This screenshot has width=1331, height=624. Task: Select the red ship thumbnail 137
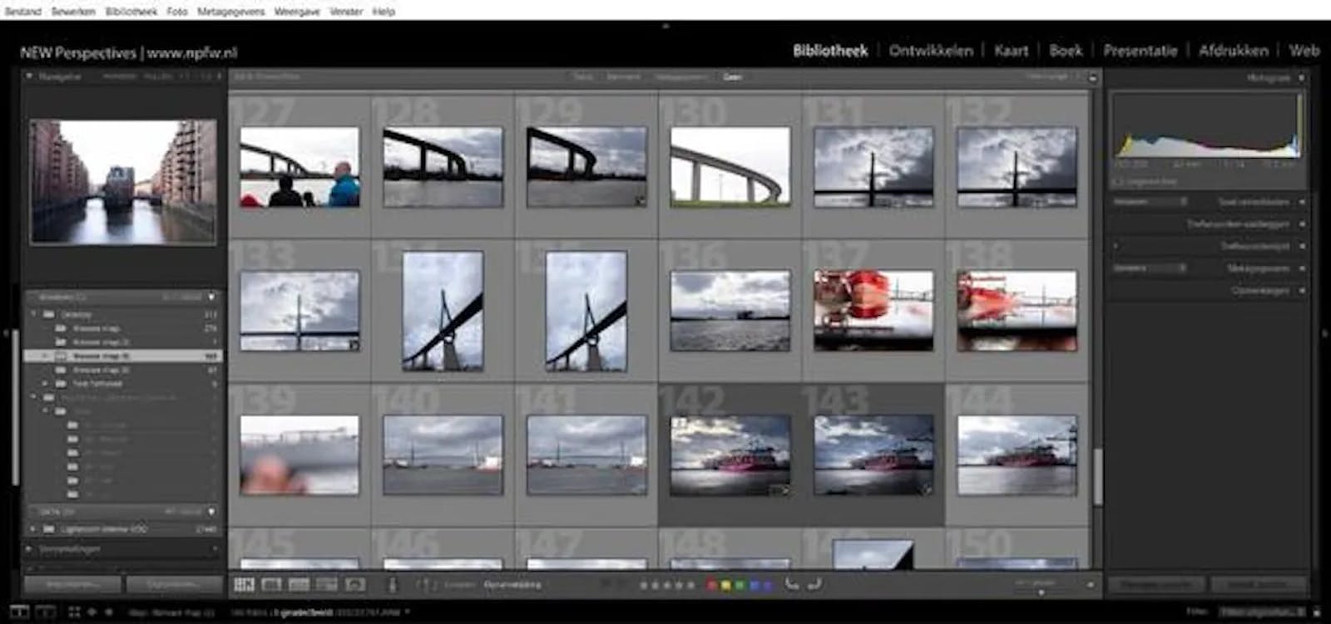pos(873,310)
